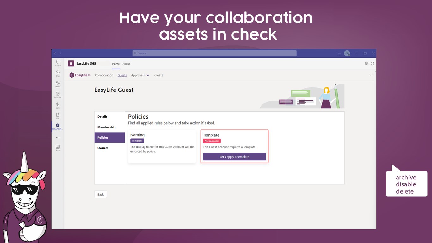Click the Teams search box
Screen dimensions: 432x243
(x=214, y=53)
